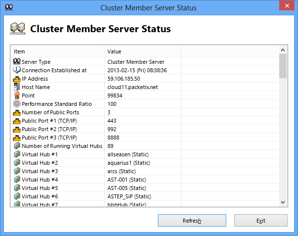The width and height of the screenshot is (298, 236).
Task: Click the Server Type row icon
Action: click(x=17, y=62)
